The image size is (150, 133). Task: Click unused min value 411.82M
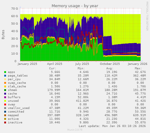coord(82,101)
